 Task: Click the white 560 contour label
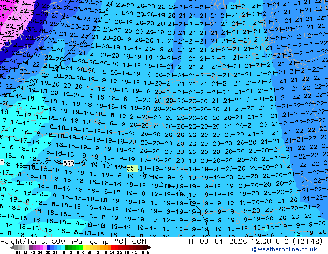click(69, 163)
